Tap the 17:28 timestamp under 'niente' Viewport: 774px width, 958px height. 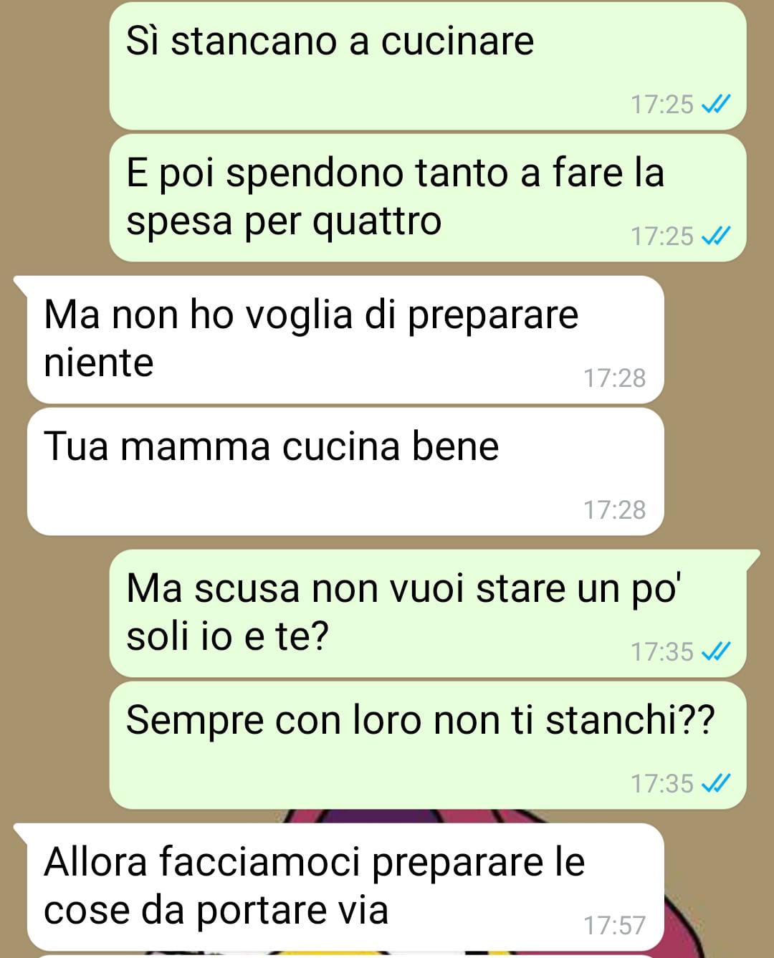click(x=614, y=378)
